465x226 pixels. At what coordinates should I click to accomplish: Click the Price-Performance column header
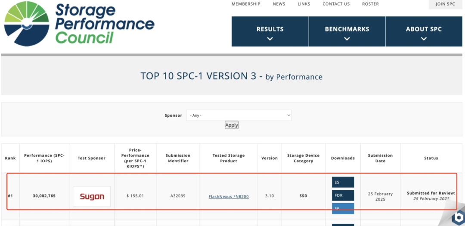pyautogui.click(x=135, y=158)
